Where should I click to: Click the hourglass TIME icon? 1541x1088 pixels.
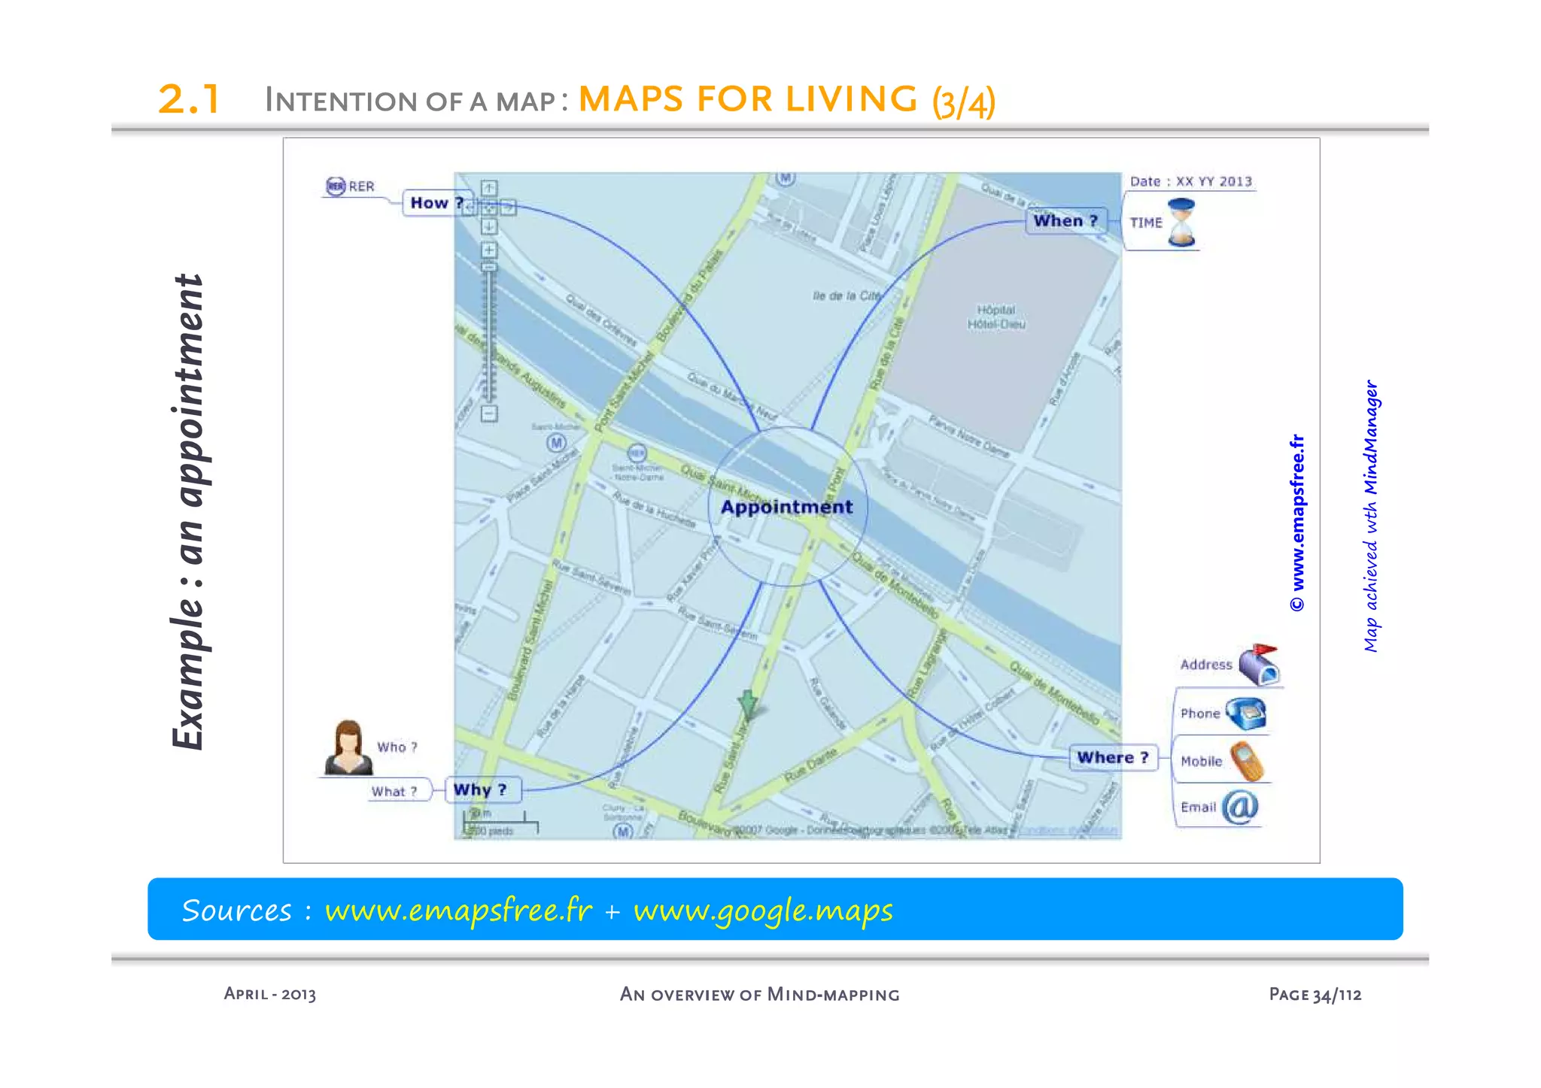coord(1181,223)
